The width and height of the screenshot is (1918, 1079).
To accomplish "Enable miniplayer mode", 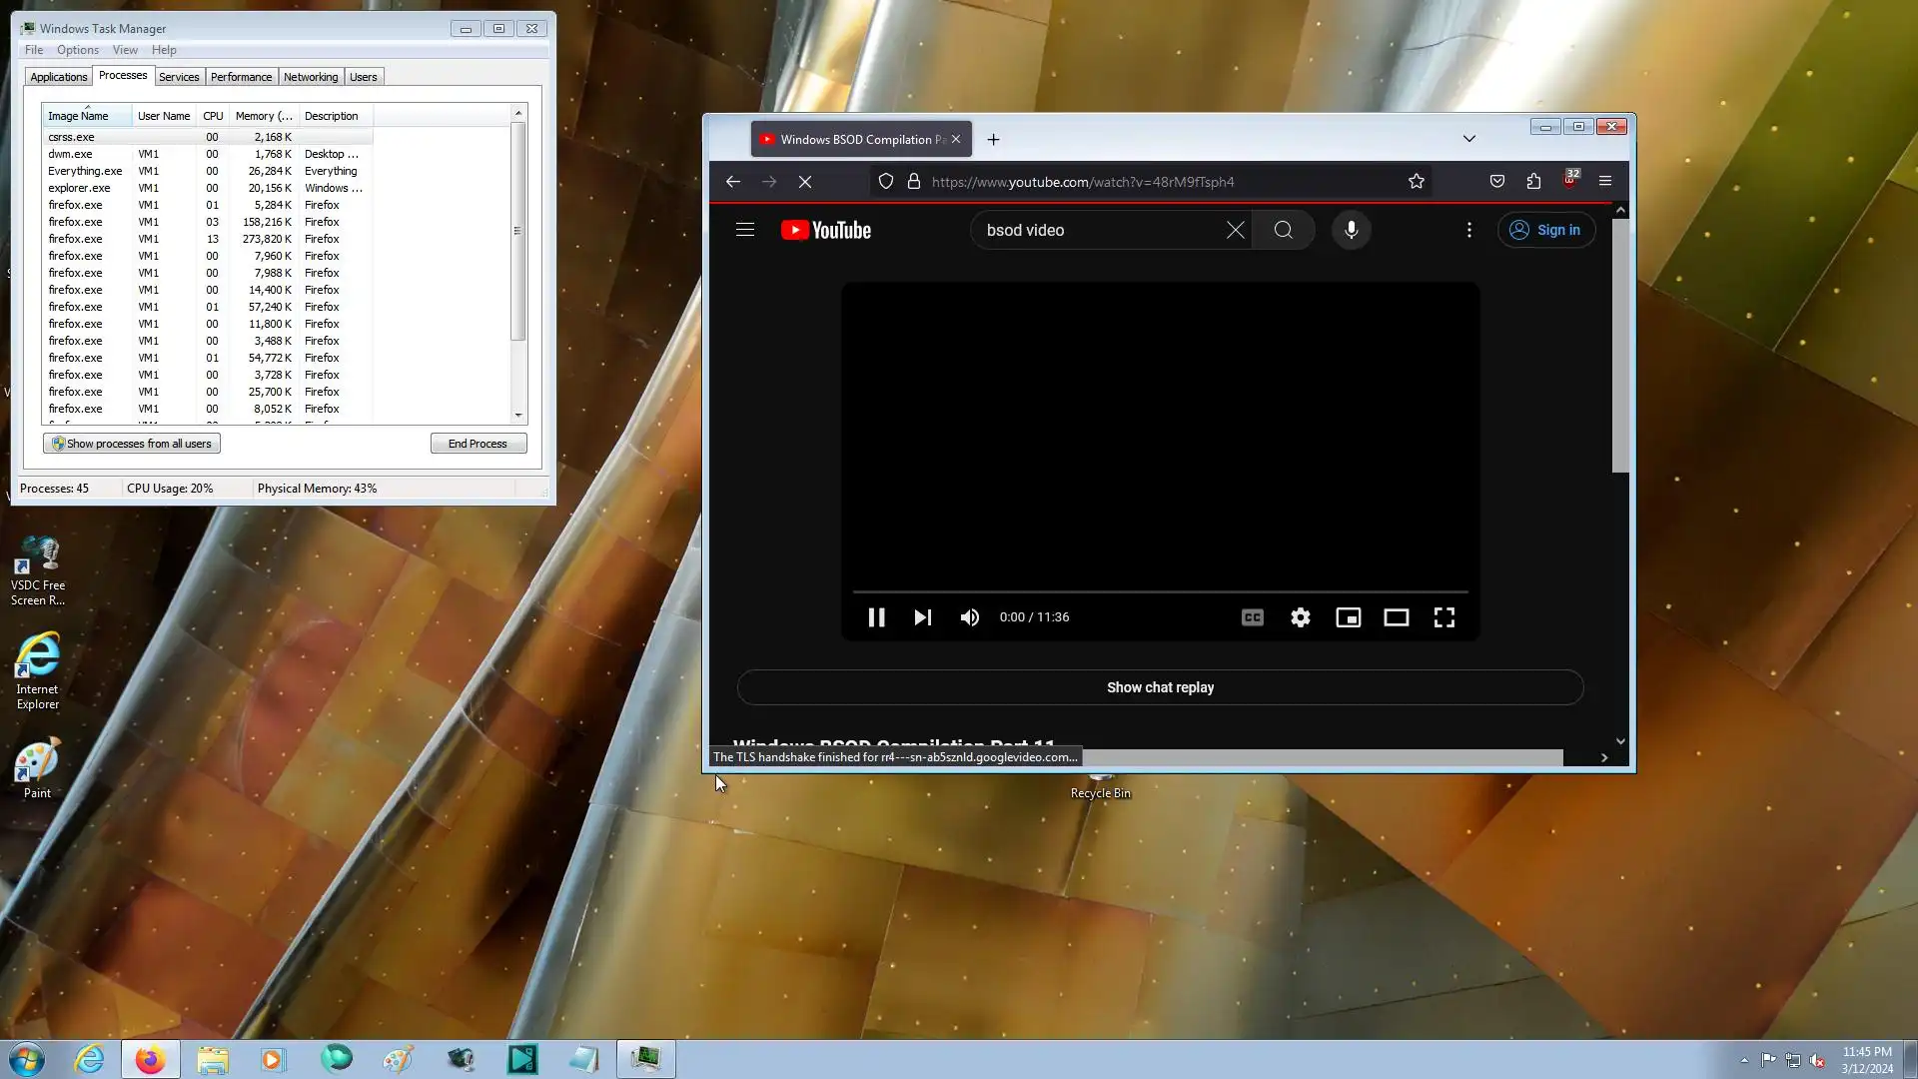I will pyautogui.click(x=1348, y=617).
